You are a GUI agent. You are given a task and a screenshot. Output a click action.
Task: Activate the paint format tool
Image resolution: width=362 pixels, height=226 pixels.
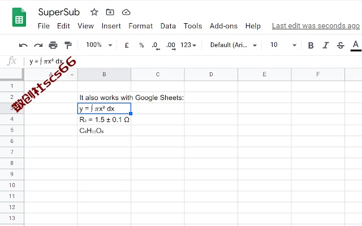click(68, 45)
